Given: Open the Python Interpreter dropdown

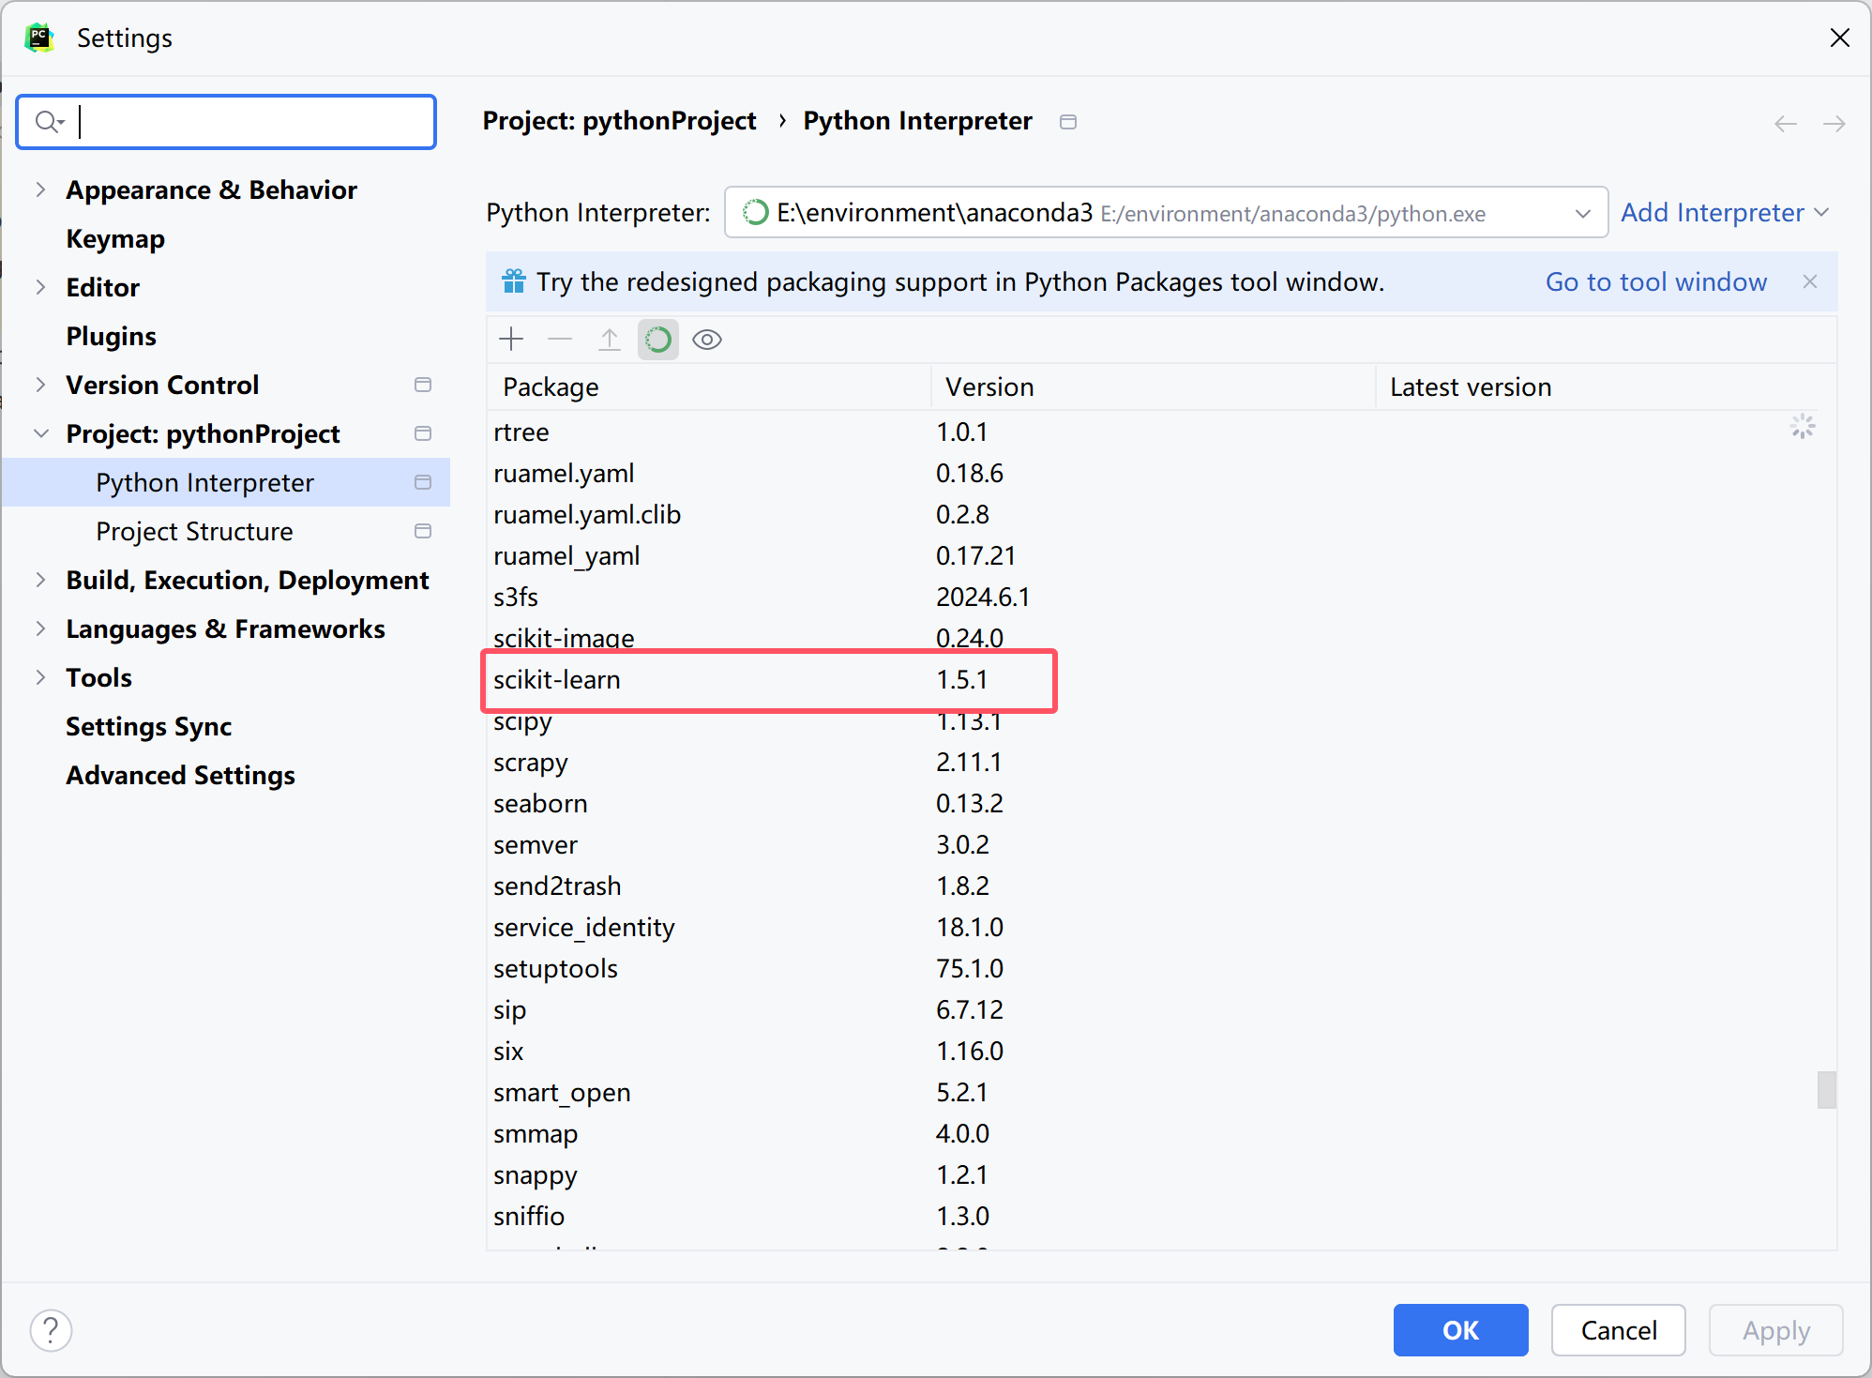Looking at the screenshot, I should tap(1166, 213).
